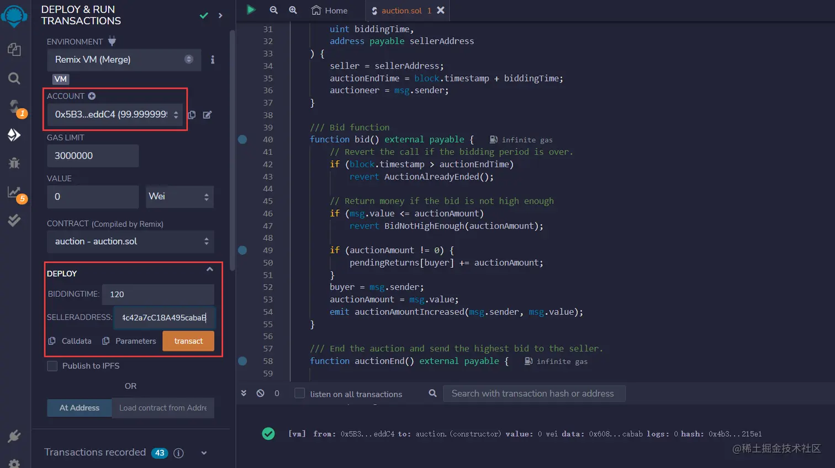Viewport: 835px width, 468px height.
Task: Open Search in files sidebar icon
Action: (14, 78)
